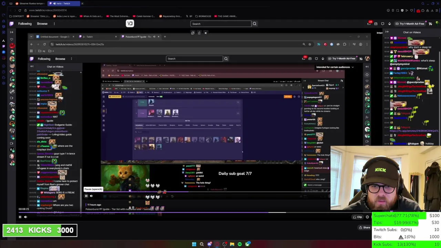Click the Clip button under video
The width and height of the screenshot is (441, 248).
point(358,217)
